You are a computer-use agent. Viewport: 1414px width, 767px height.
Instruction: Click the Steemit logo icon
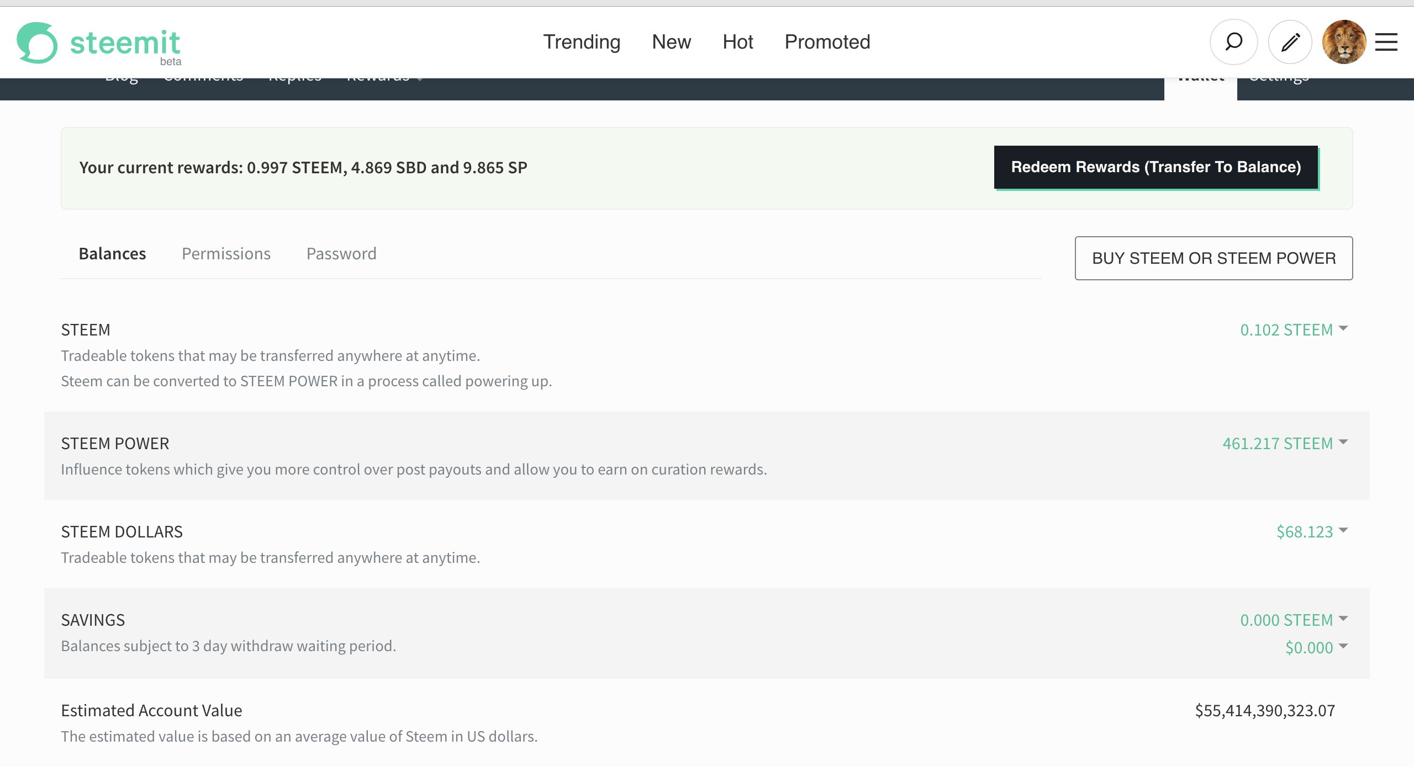click(37, 42)
